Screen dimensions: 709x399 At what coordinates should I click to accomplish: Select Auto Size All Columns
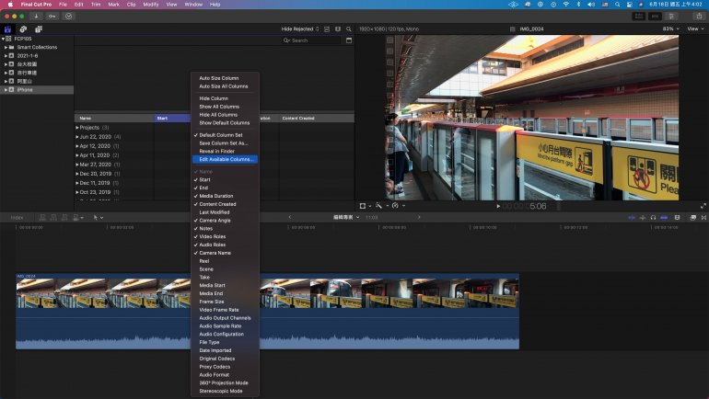pos(223,86)
